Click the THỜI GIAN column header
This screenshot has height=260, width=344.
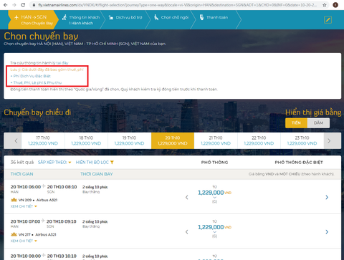click(x=22, y=174)
